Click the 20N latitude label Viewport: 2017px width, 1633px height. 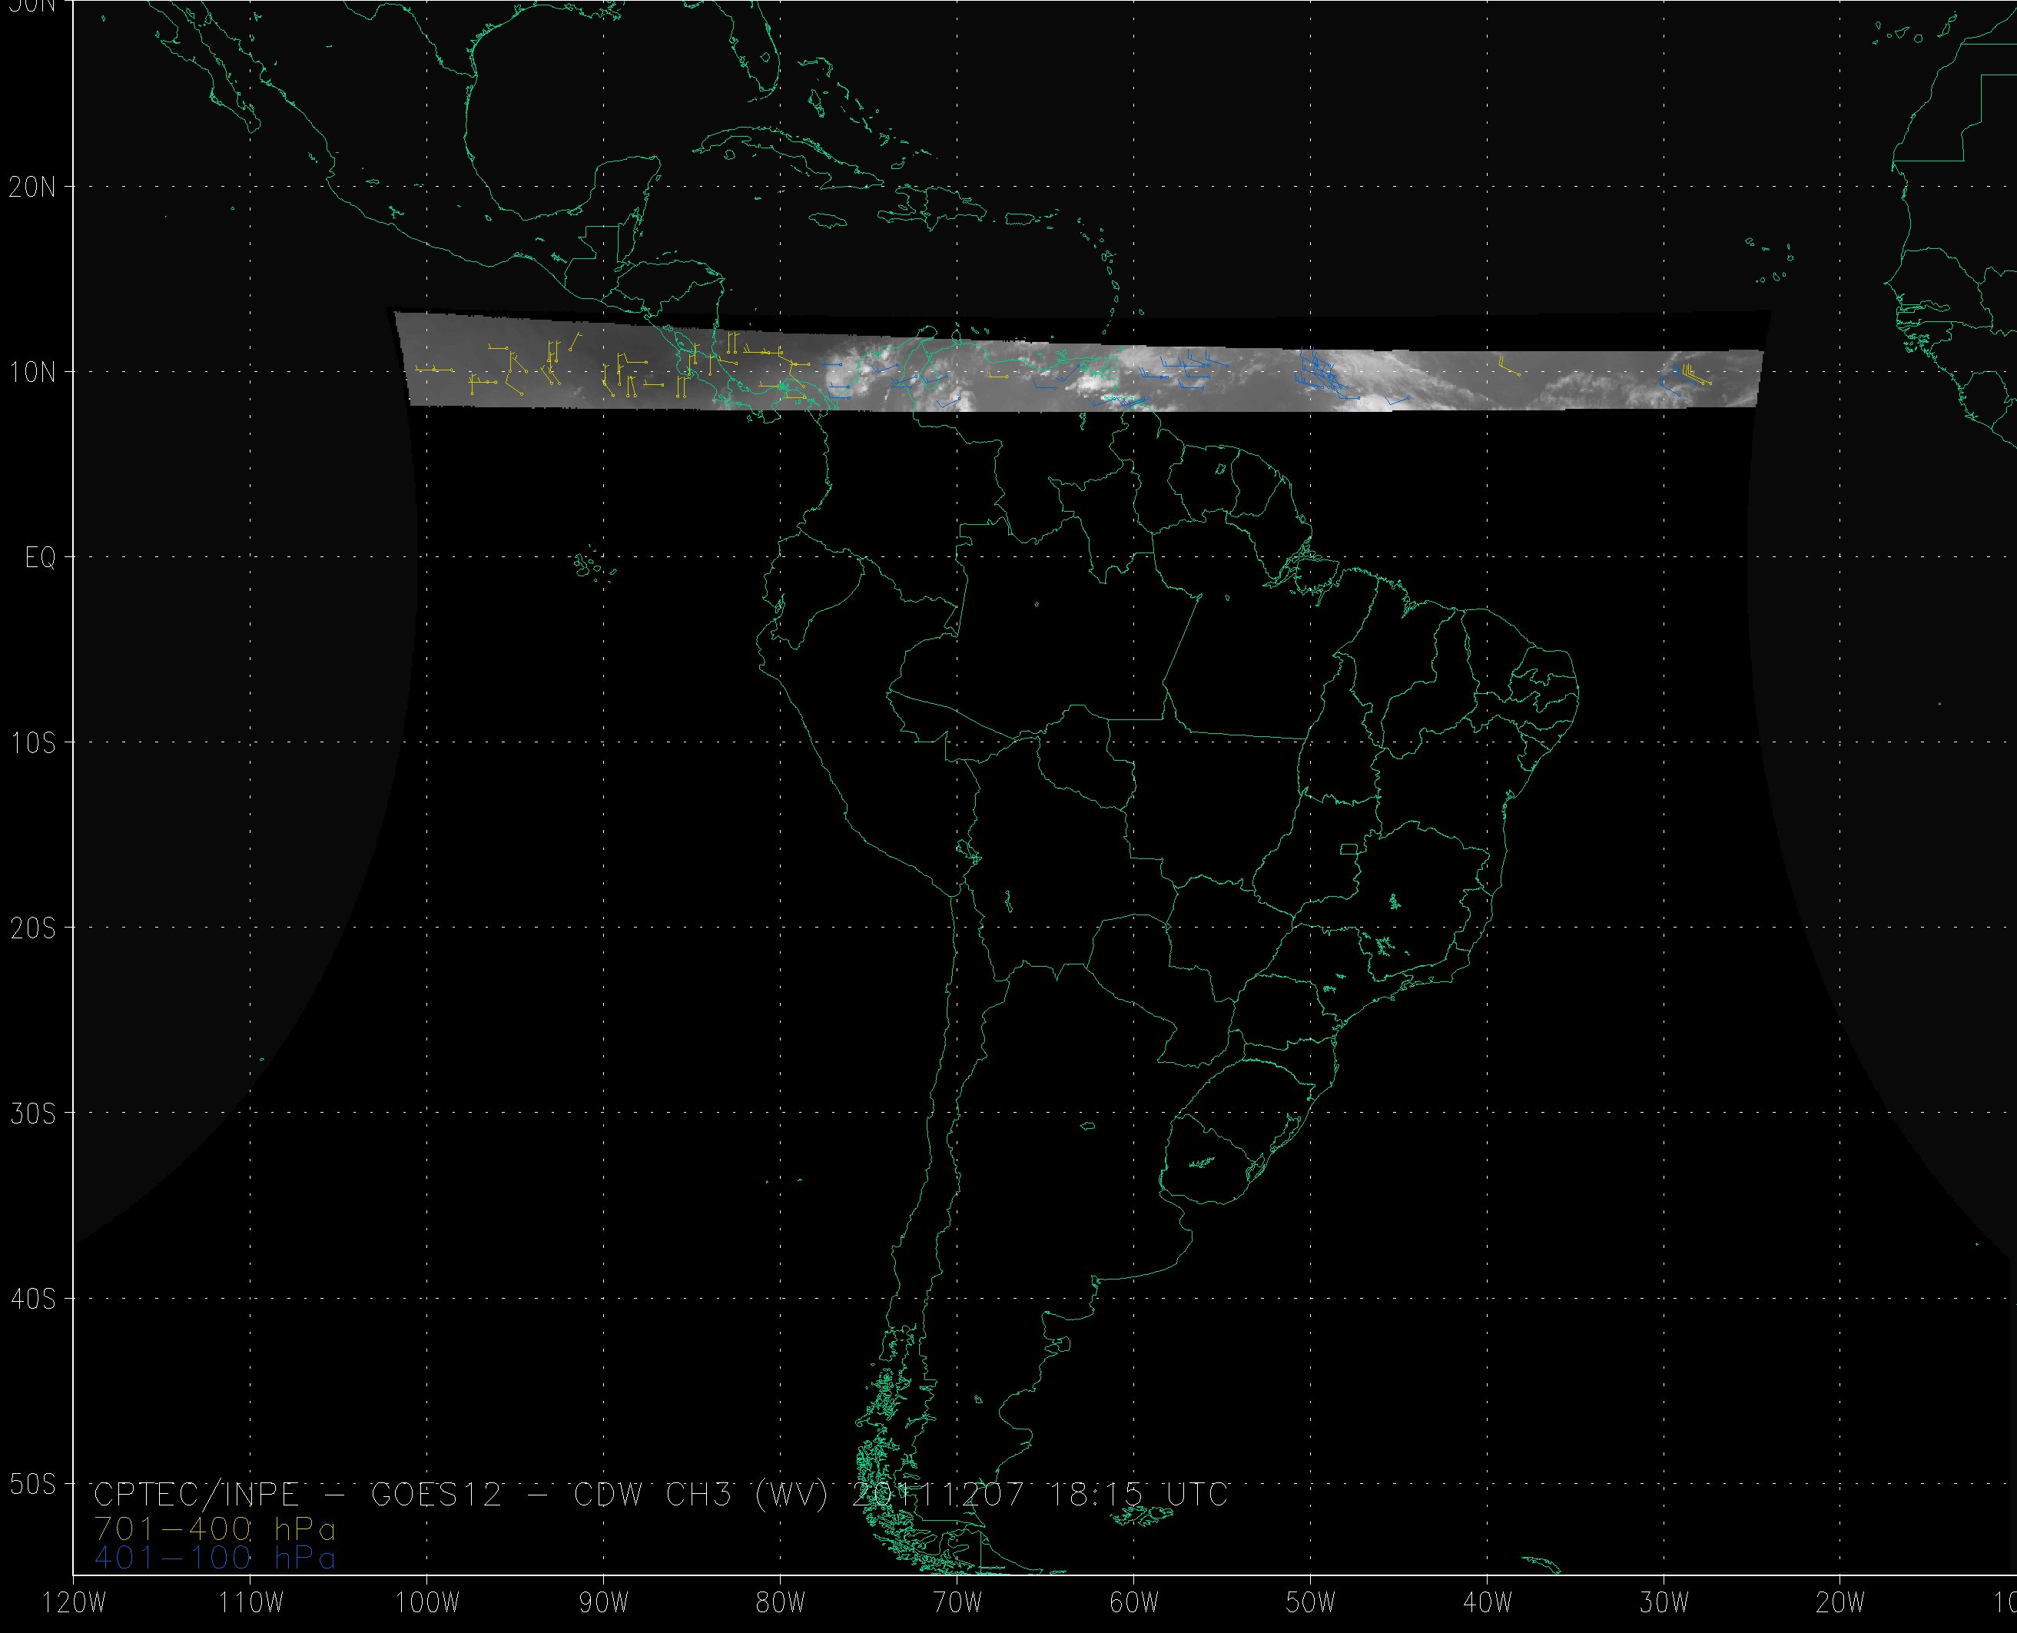(32, 188)
